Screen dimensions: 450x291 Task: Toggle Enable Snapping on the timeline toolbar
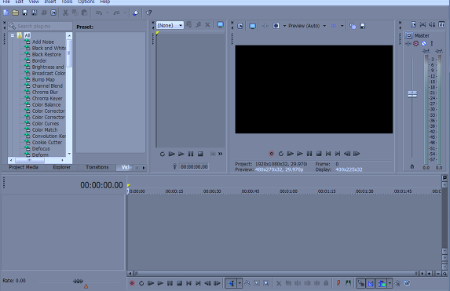(361, 283)
